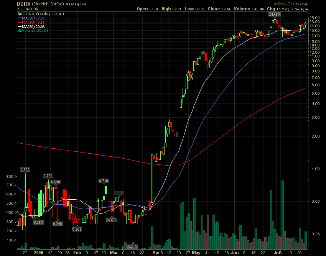Viewport: 326px width, 256px height.
Task: Click the High 22.78 value
Action: tap(172, 9)
